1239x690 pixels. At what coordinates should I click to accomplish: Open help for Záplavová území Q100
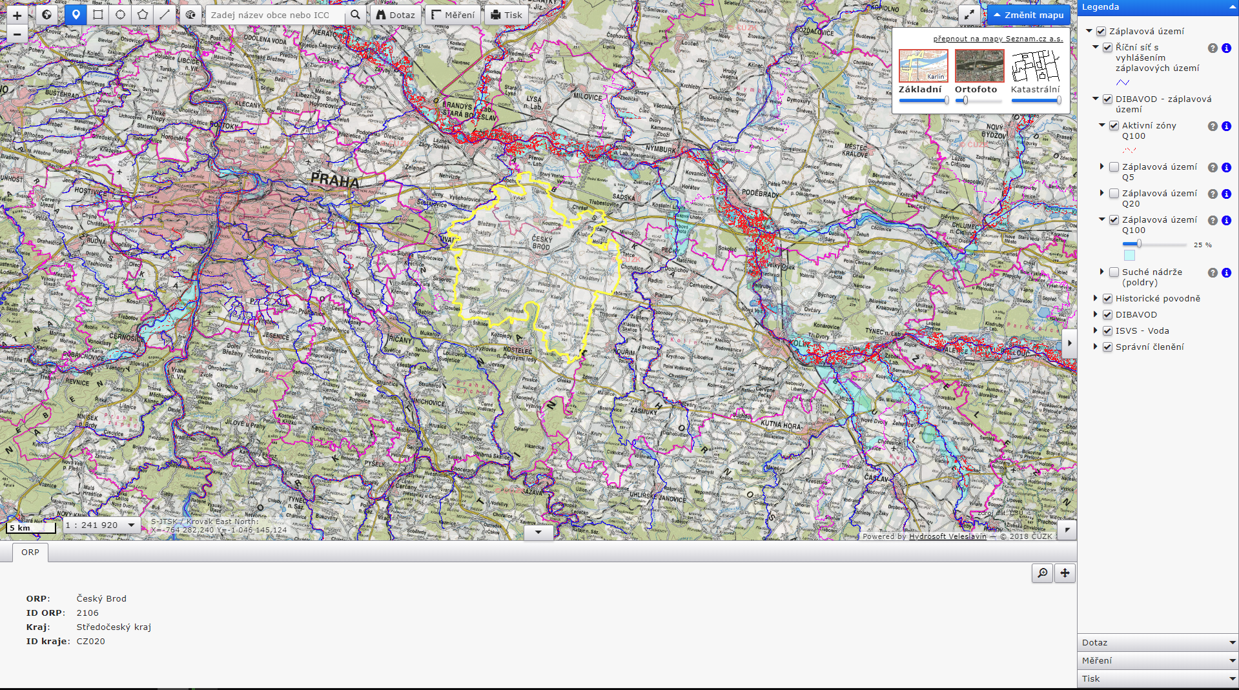(x=1213, y=220)
